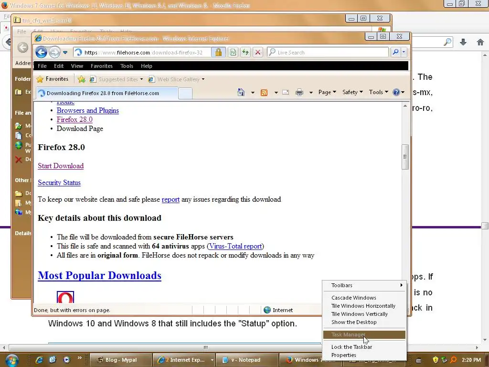Select Lock the Taskbar menu entry
Screen dimensions: 489x367
(x=364, y=347)
